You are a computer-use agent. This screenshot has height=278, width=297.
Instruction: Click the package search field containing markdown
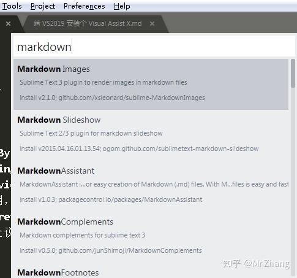154,47
